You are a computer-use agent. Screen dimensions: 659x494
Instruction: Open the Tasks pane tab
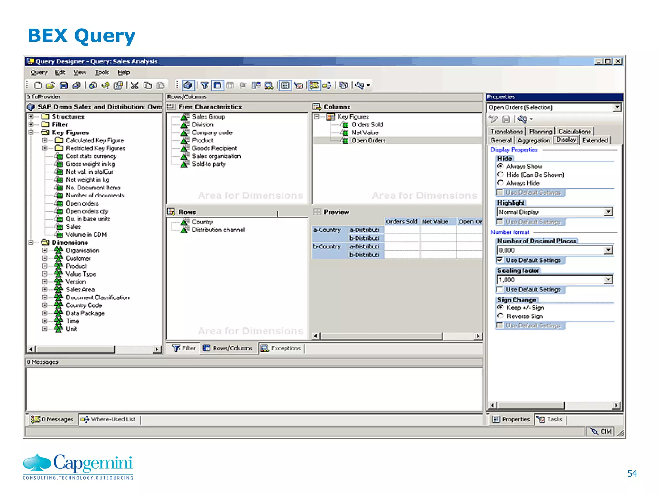(550, 419)
